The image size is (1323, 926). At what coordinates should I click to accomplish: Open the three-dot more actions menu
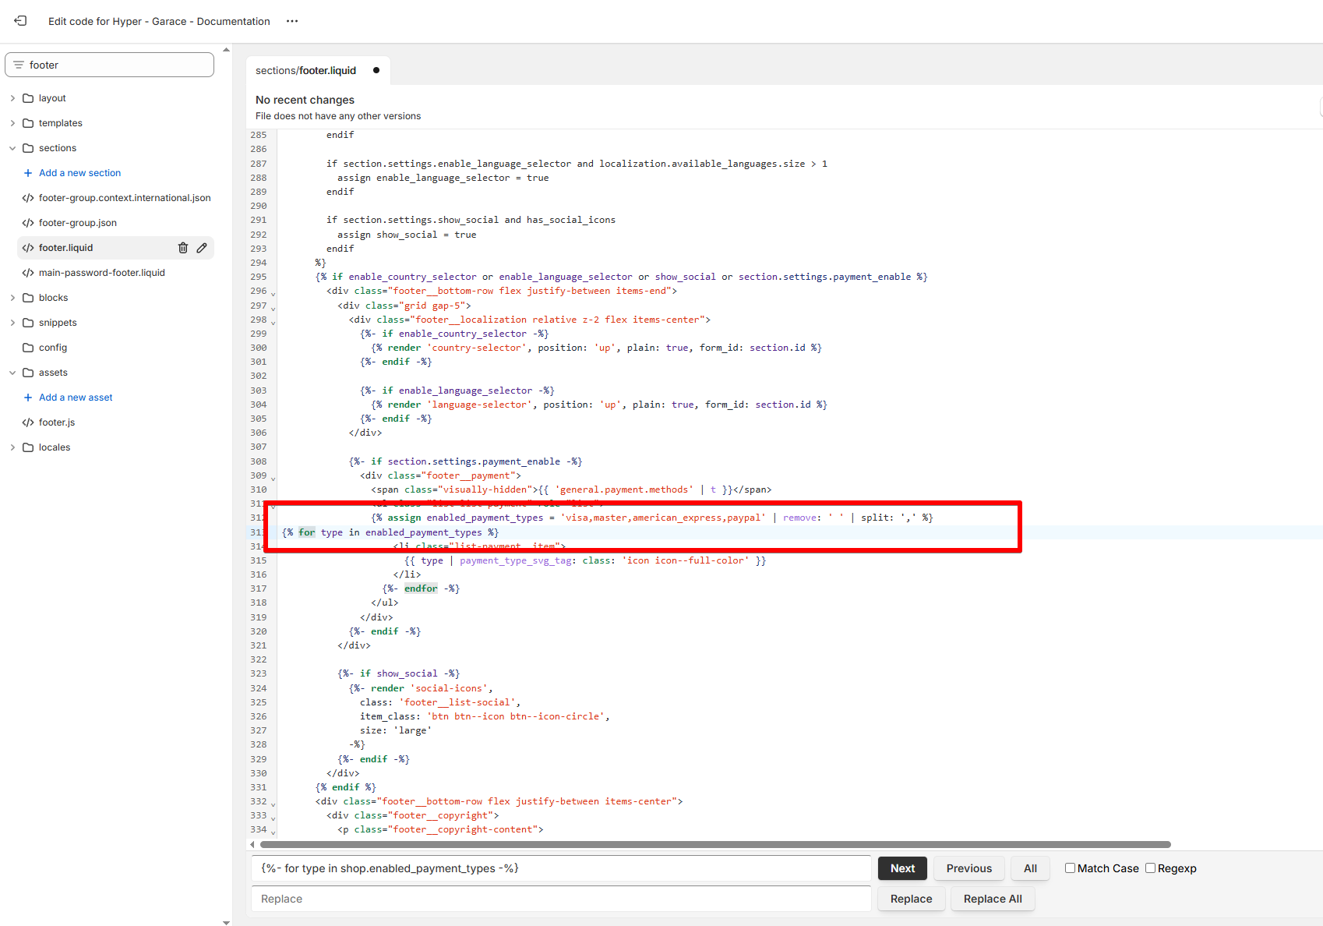click(292, 21)
